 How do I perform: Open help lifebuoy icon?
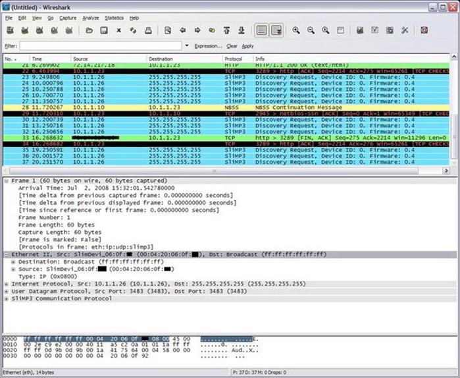pos(424,30)
